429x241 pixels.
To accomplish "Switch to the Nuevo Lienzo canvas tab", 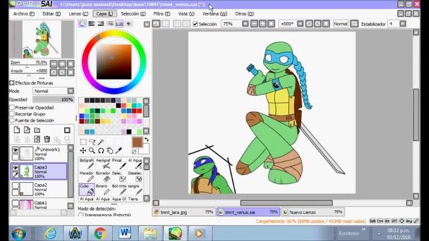I will coord(313,212).
